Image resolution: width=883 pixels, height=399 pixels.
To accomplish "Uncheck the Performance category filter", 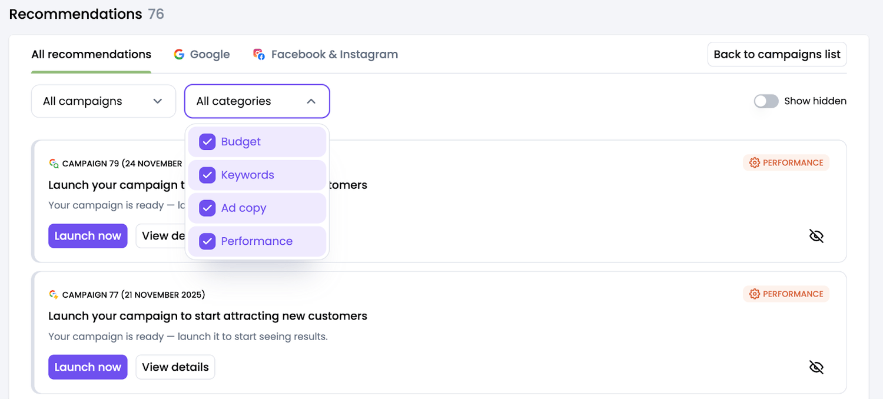I will coord(207,241).
